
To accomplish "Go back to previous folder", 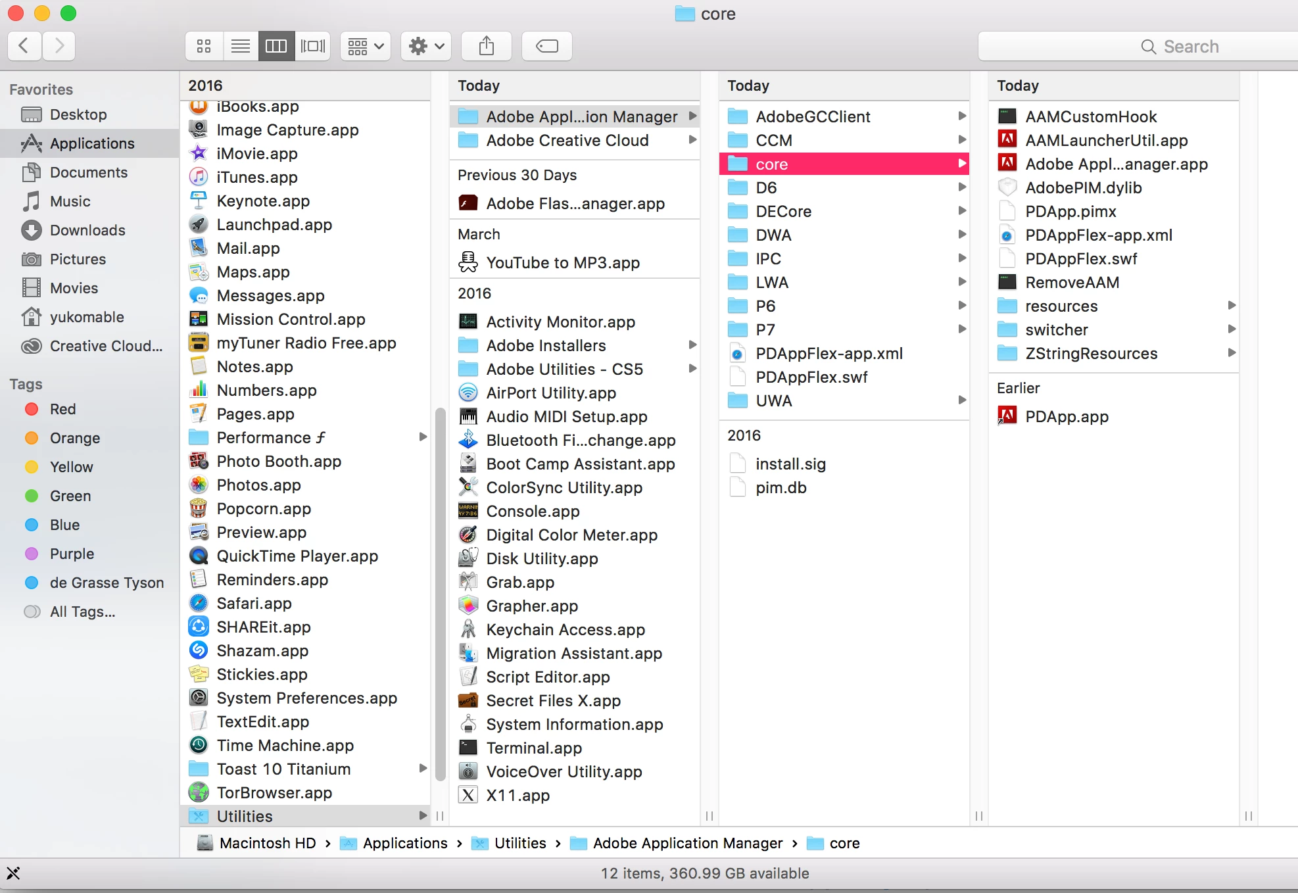I will click(x=24, y=46).
